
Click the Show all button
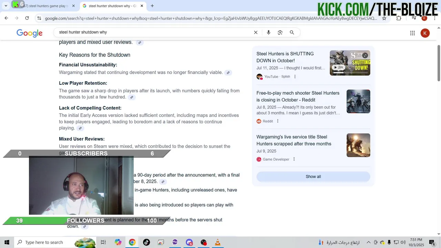click(x=313, y=177)
